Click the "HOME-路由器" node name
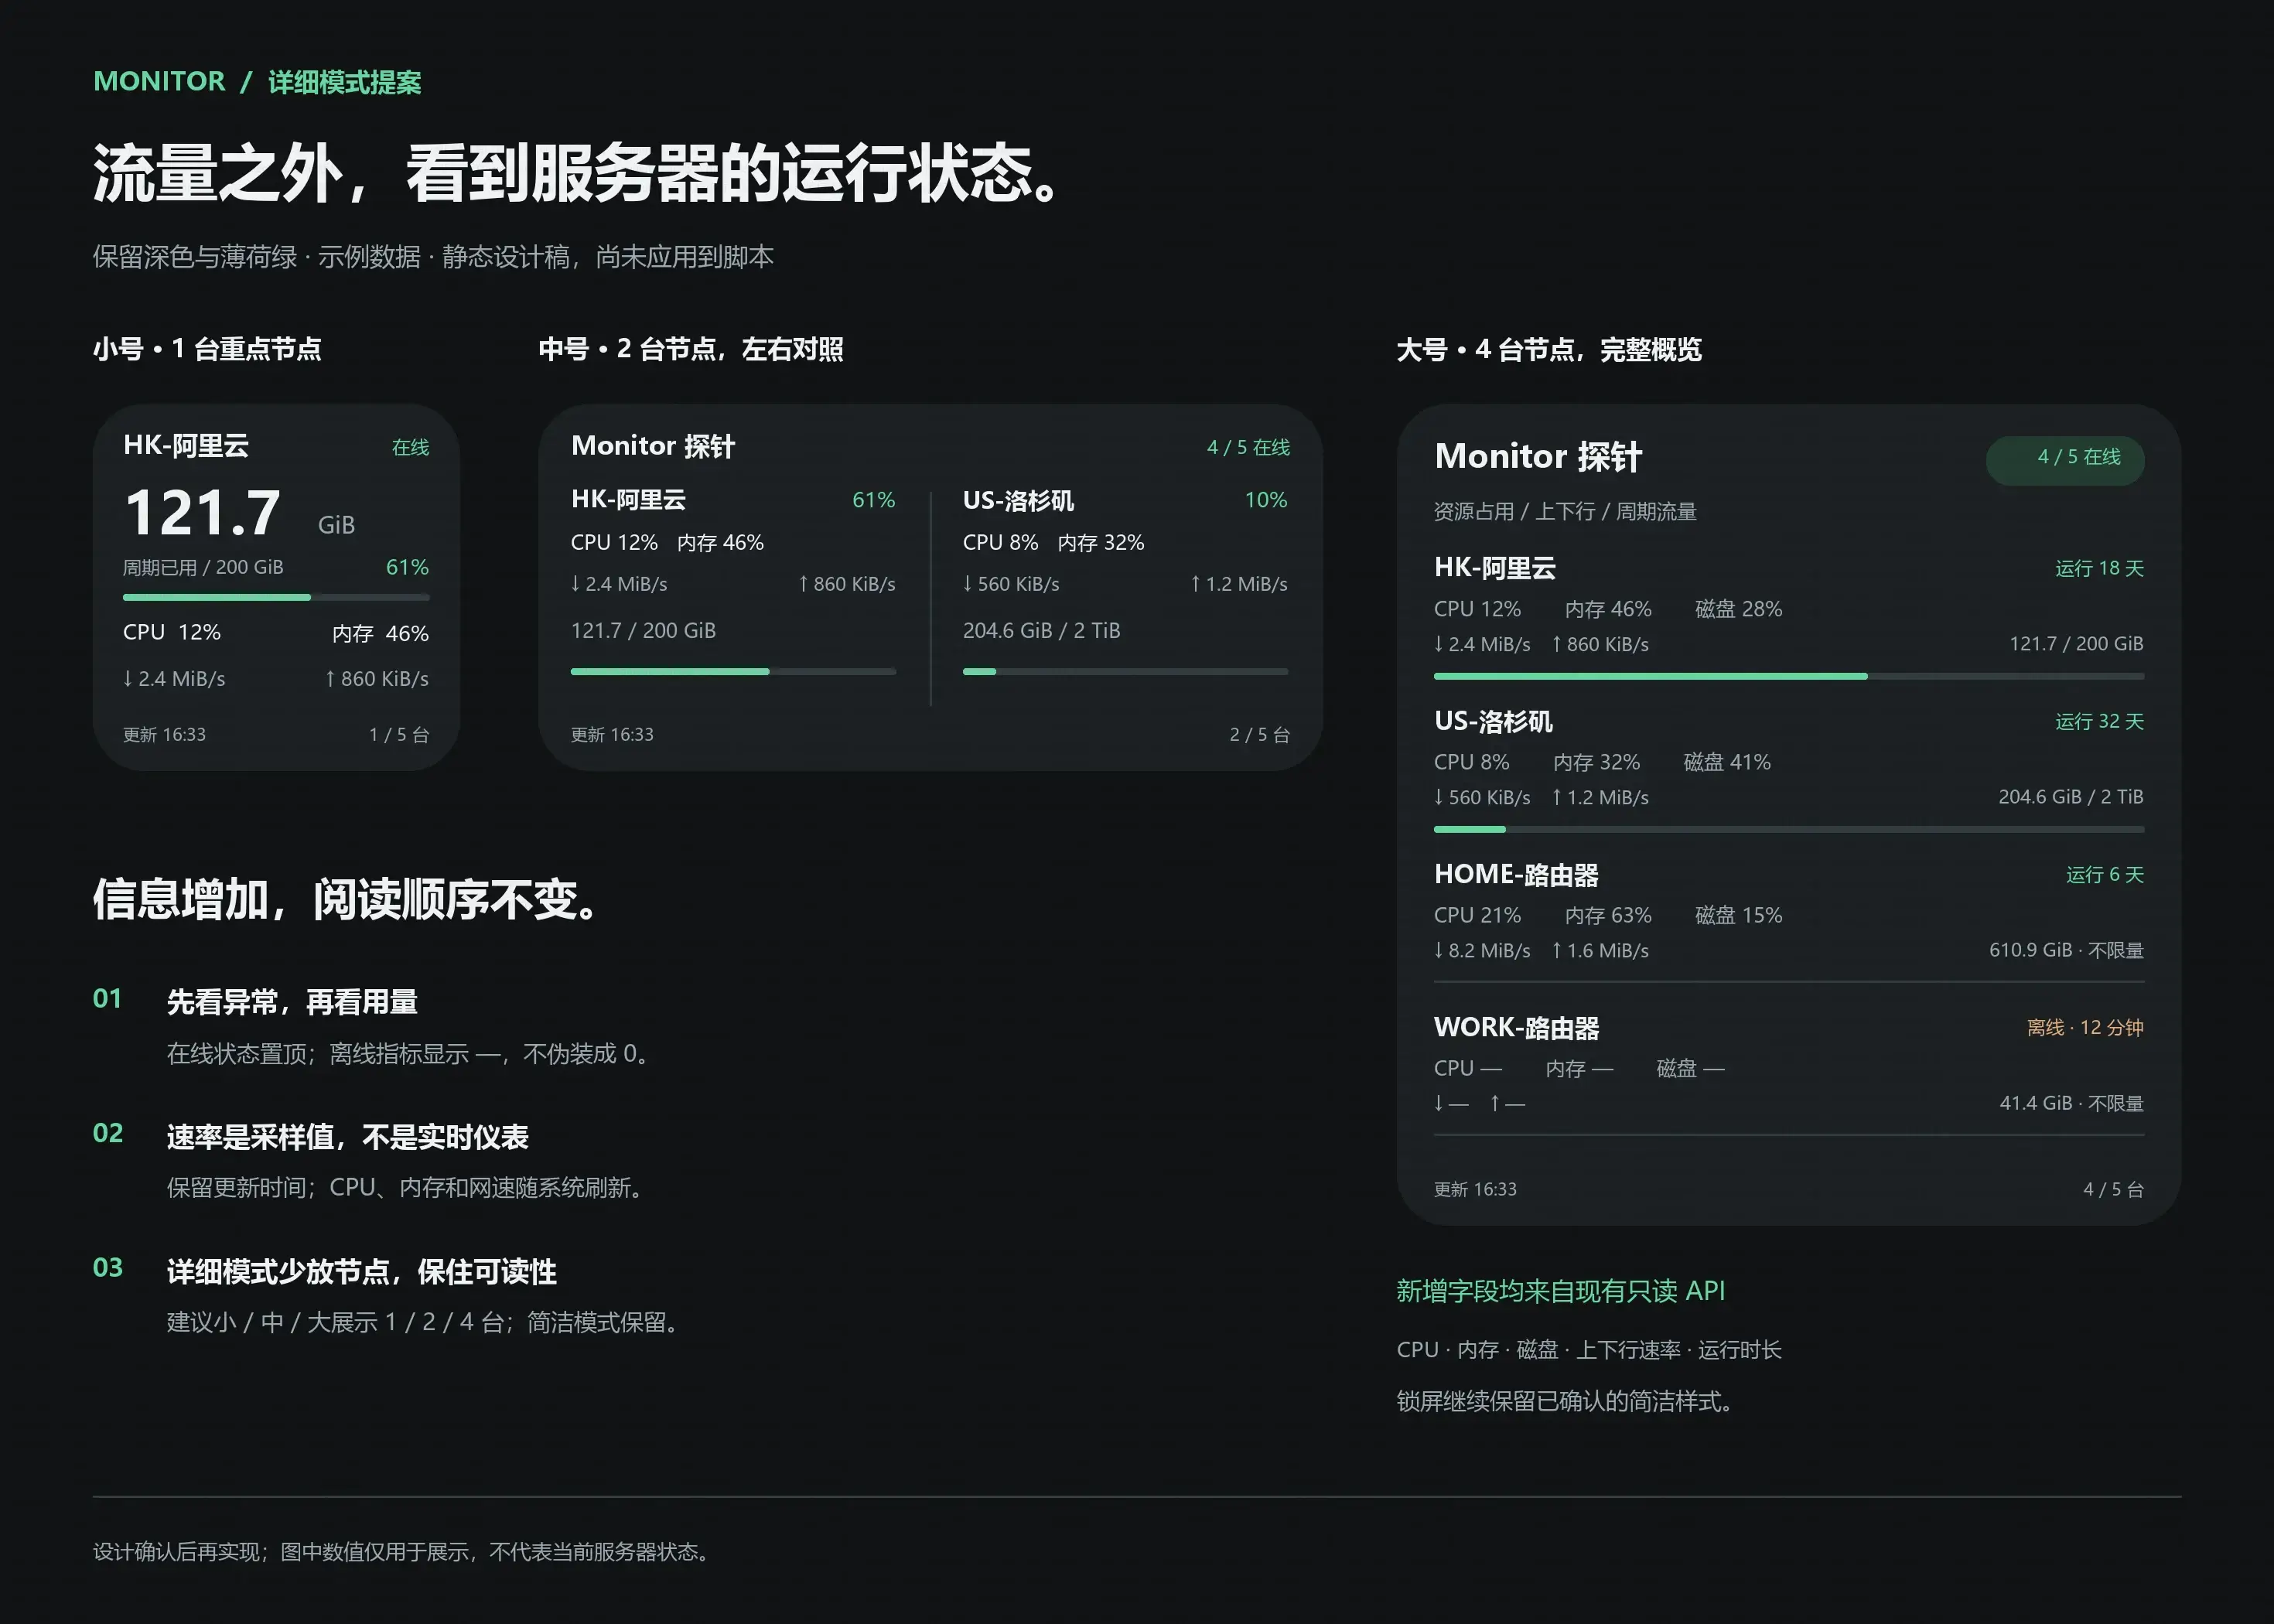 (x=1516, y=875)
